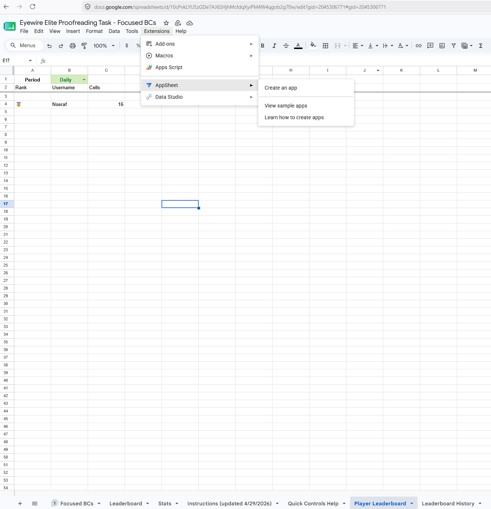Screen dimensions: 491x509
Task: Open the borders tool in the toolbar
Action: (x=326, y=46)
